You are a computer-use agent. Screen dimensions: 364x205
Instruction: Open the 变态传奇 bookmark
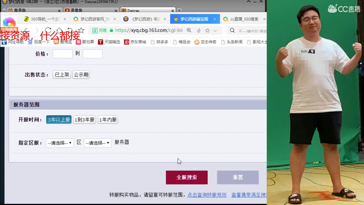[x=205, y=42]
